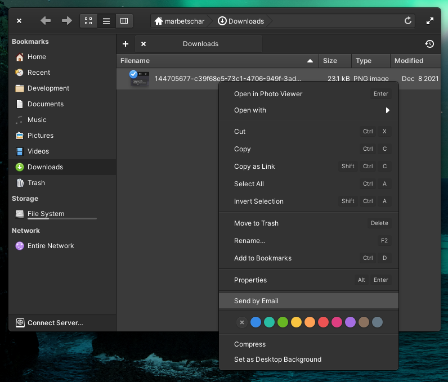Switch to column view mode
Image resolution: width=448 pixels, height=382 pixels.
pyautogui.click(x=124, y=21)
